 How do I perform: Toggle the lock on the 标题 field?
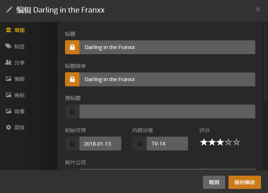72,47
